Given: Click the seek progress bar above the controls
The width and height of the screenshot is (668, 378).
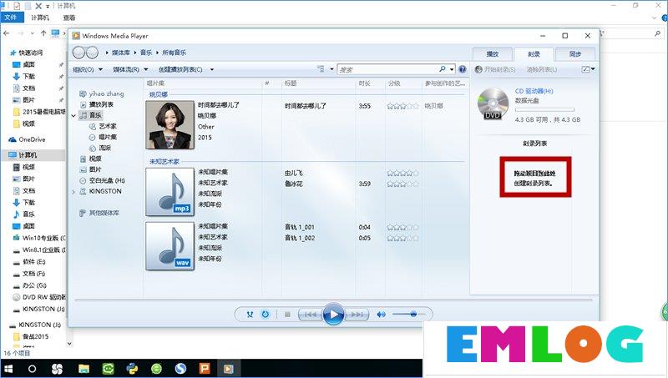Looking at the screenshot, I should [333, 300].
